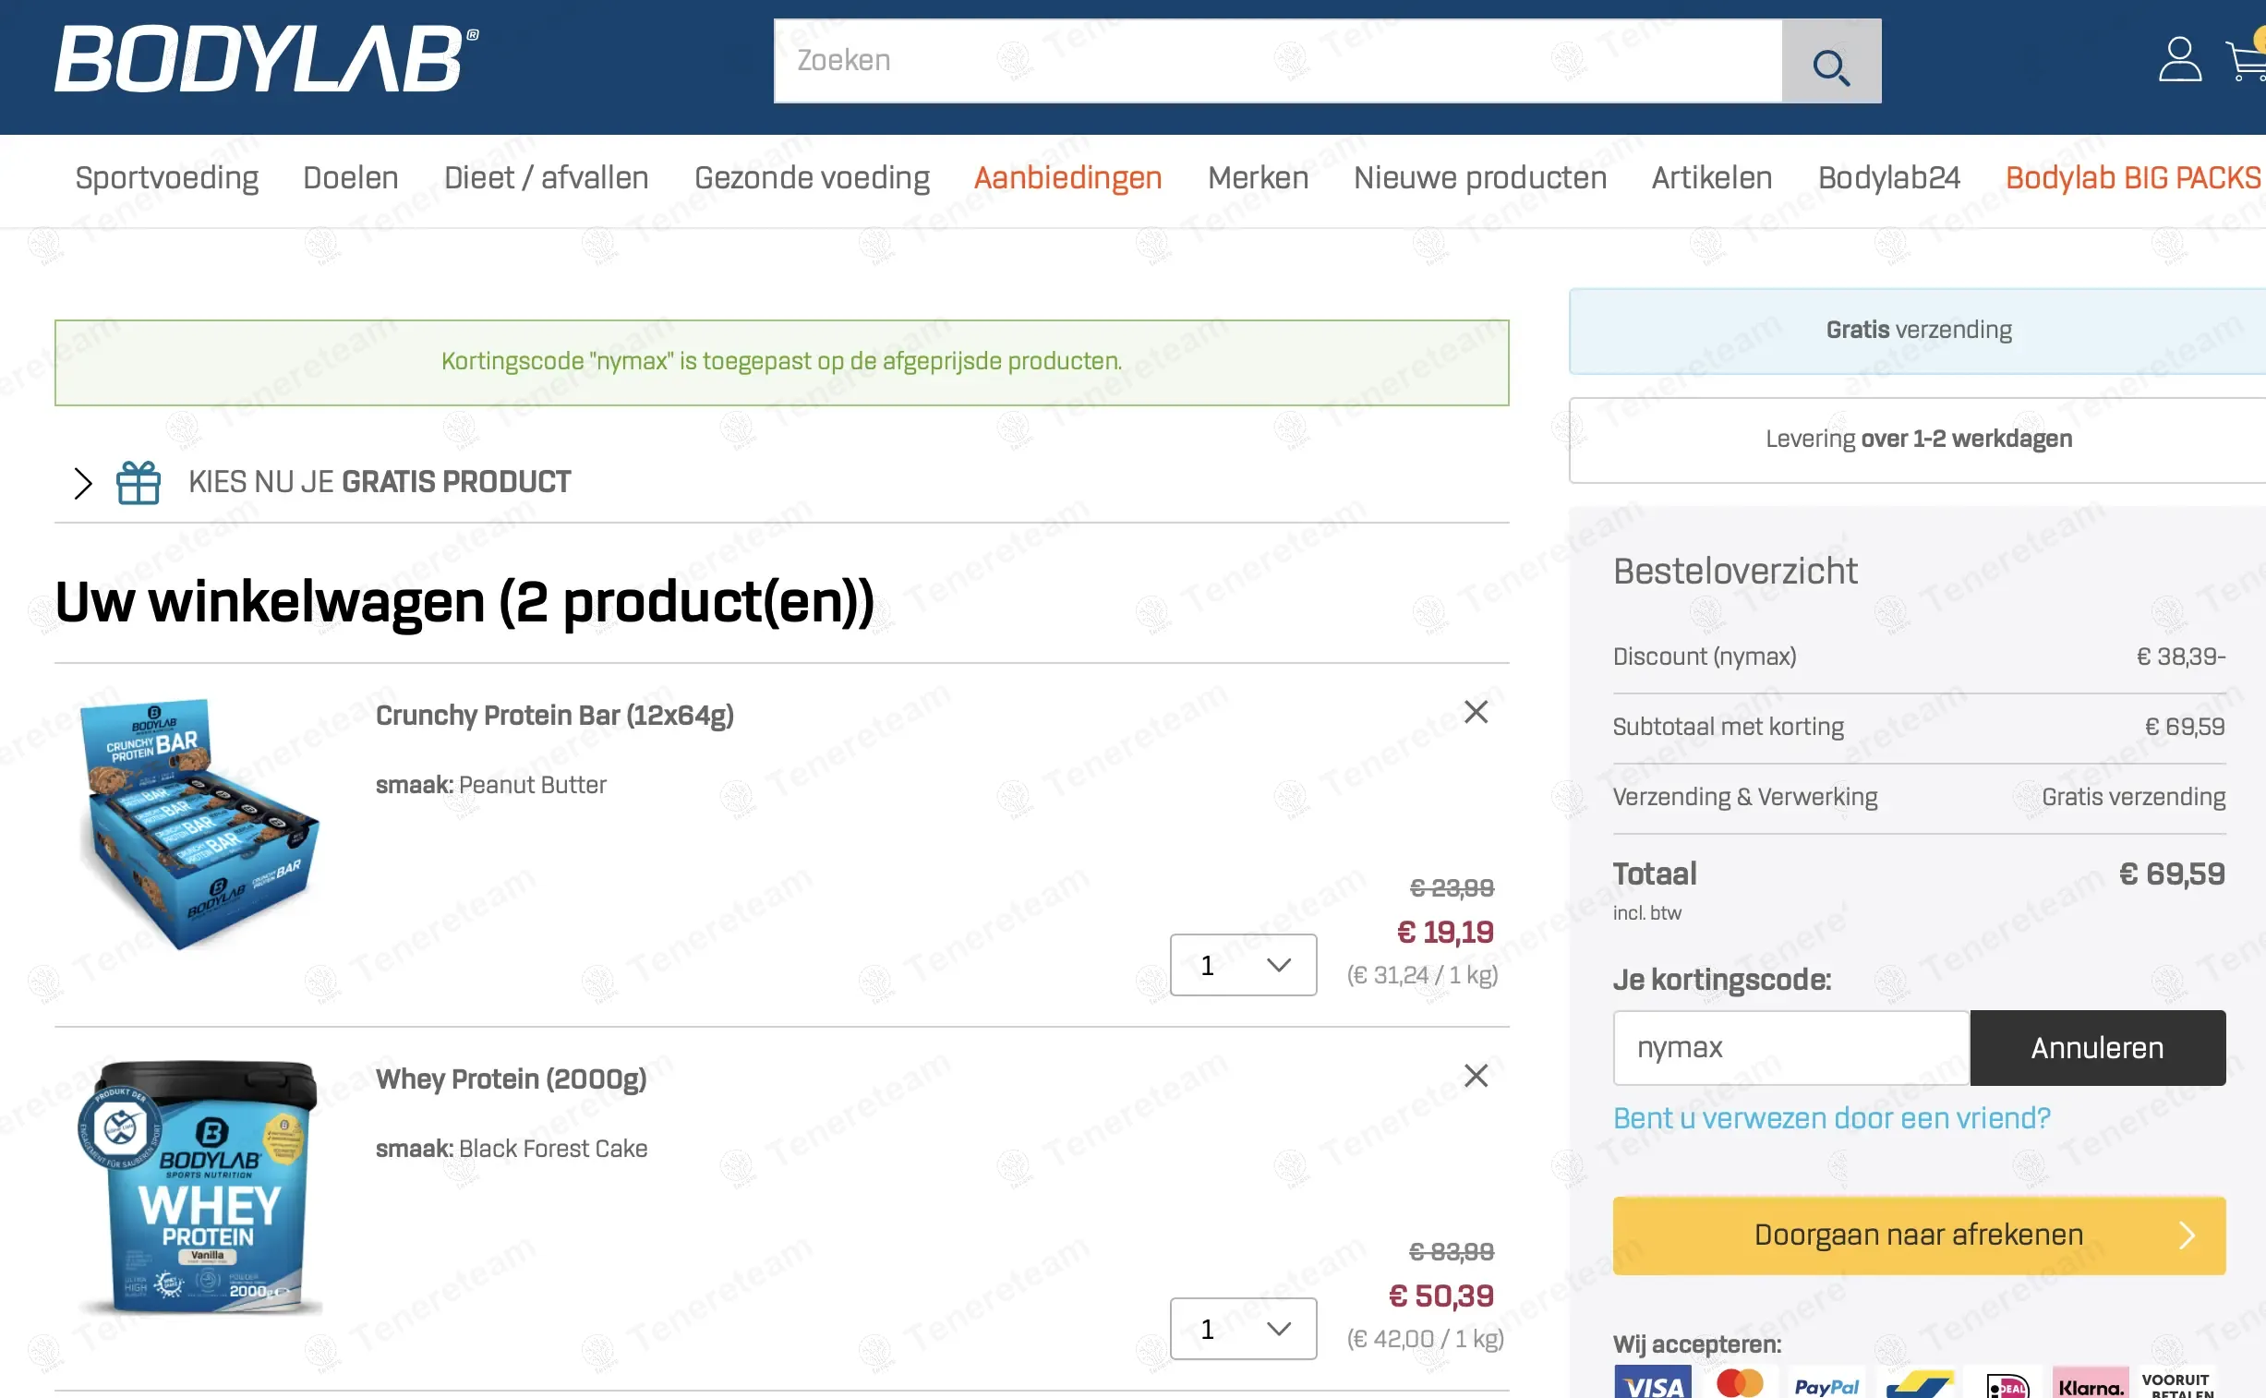Click the Besteloverzicht heading
2266x1398 pixels.
tap(1735, 572)
